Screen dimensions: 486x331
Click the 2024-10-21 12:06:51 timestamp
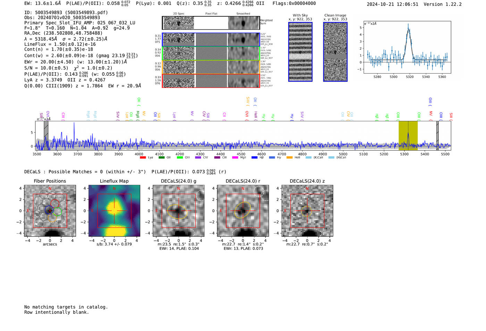393,4
